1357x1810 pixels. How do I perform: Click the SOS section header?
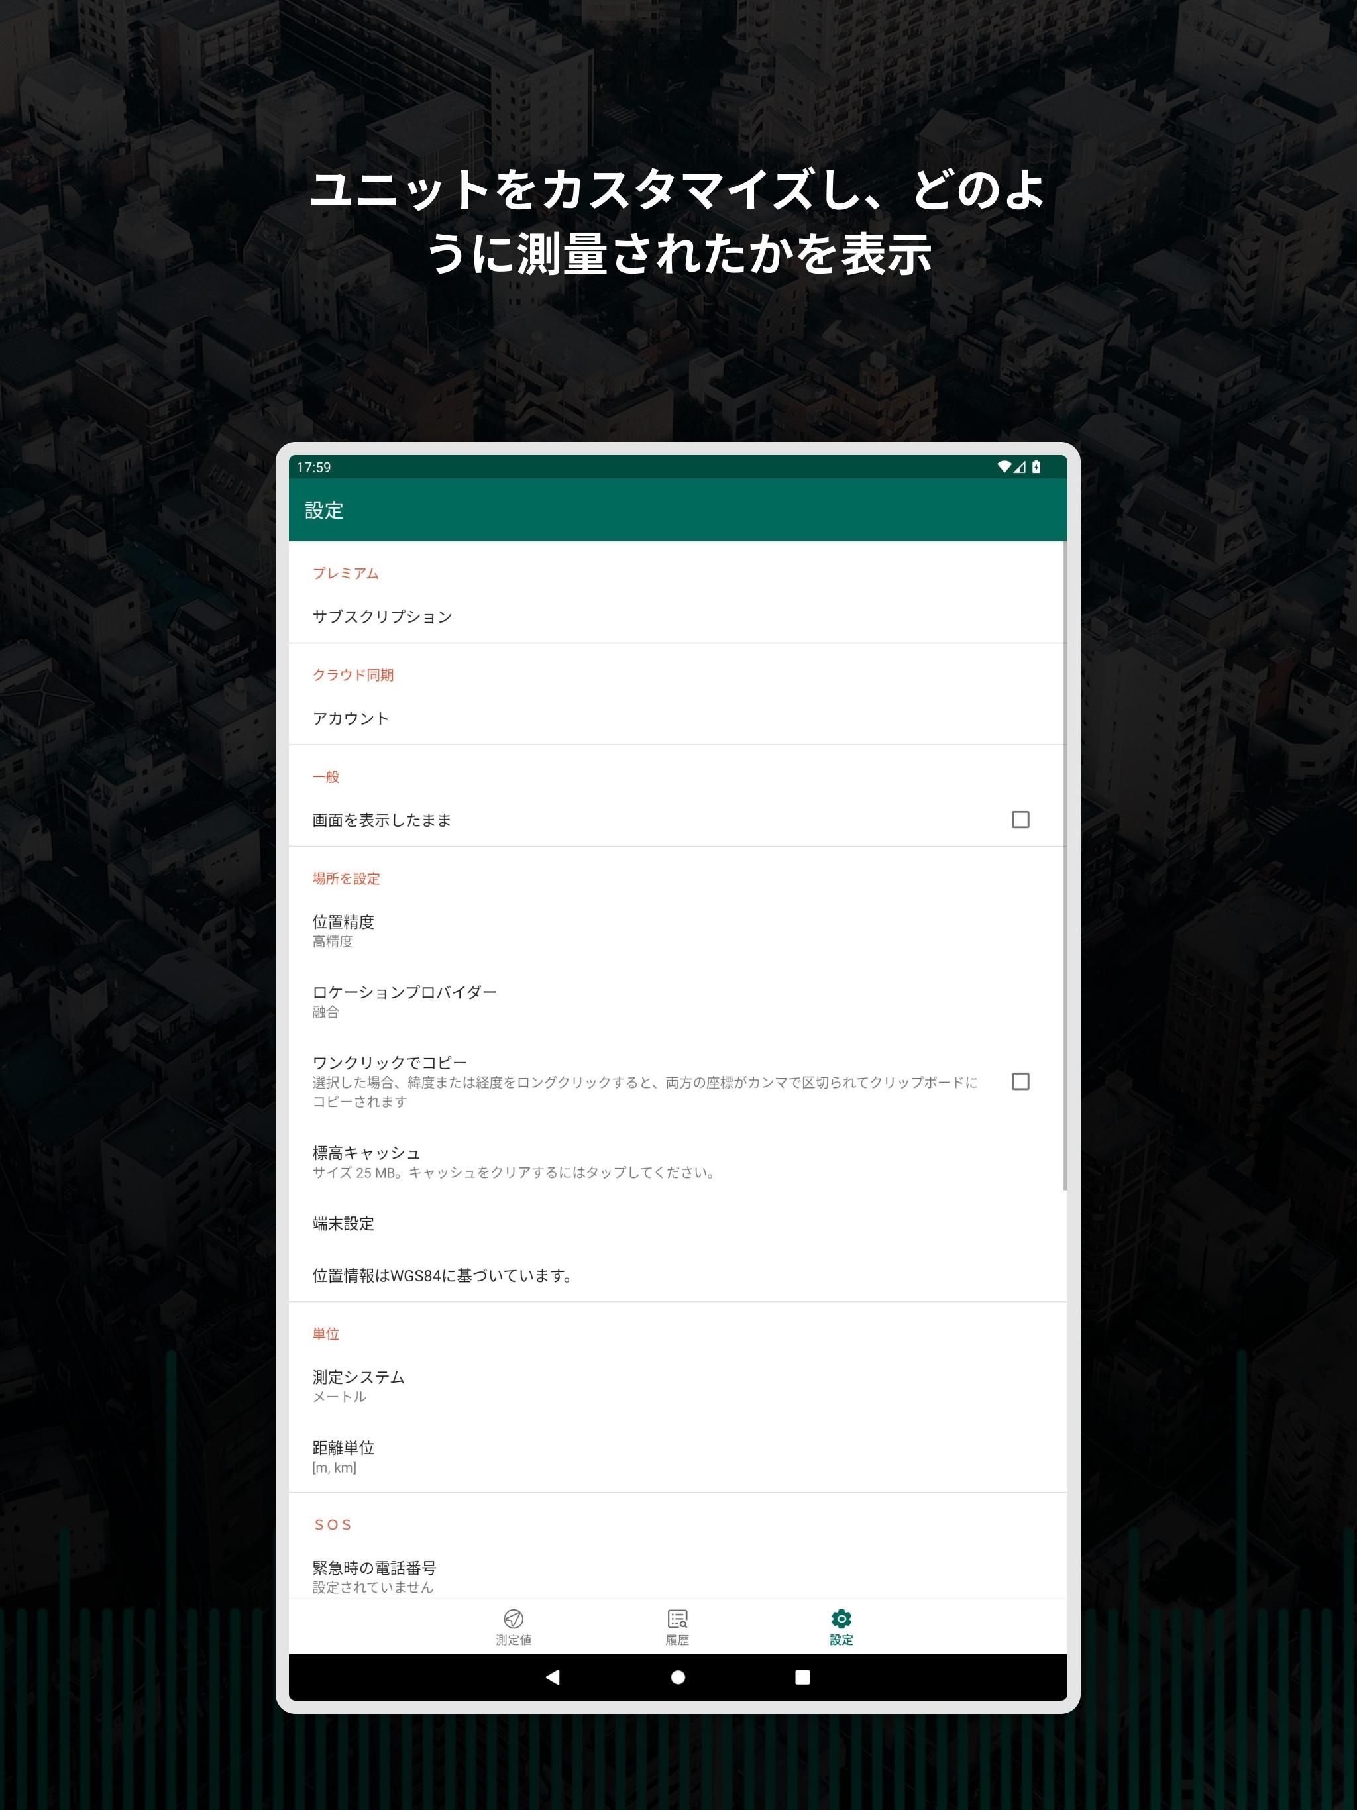click(x=333, y=1524)
